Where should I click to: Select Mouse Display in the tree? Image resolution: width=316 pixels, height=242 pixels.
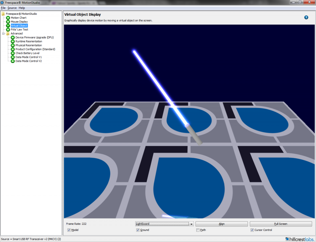(19, 22)
